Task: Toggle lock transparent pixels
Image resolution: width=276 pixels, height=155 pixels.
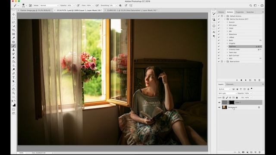Action: [223, 98]
